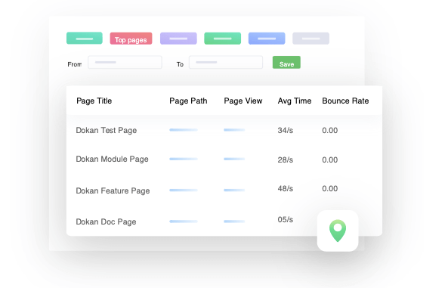Sort by Avg Time column

coord(295,101)
